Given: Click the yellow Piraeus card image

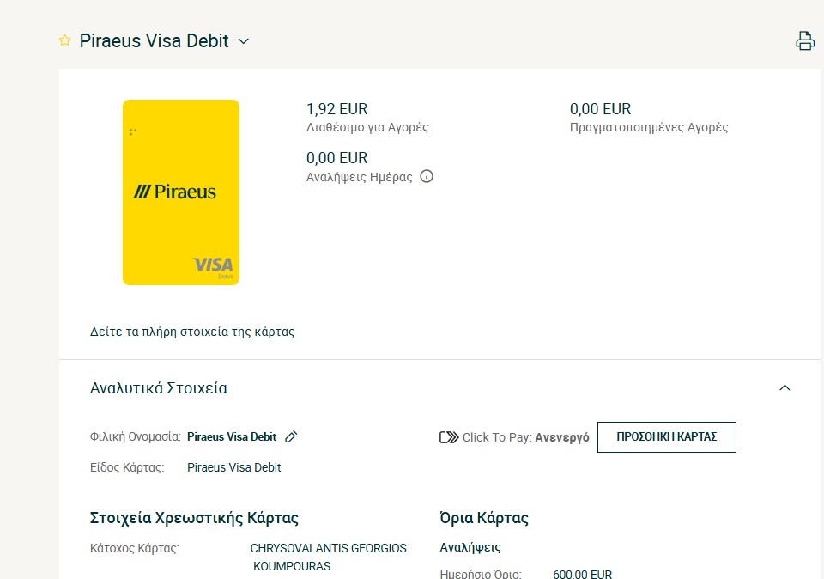Looking at the screenshot, I should (x=181, y=192).
